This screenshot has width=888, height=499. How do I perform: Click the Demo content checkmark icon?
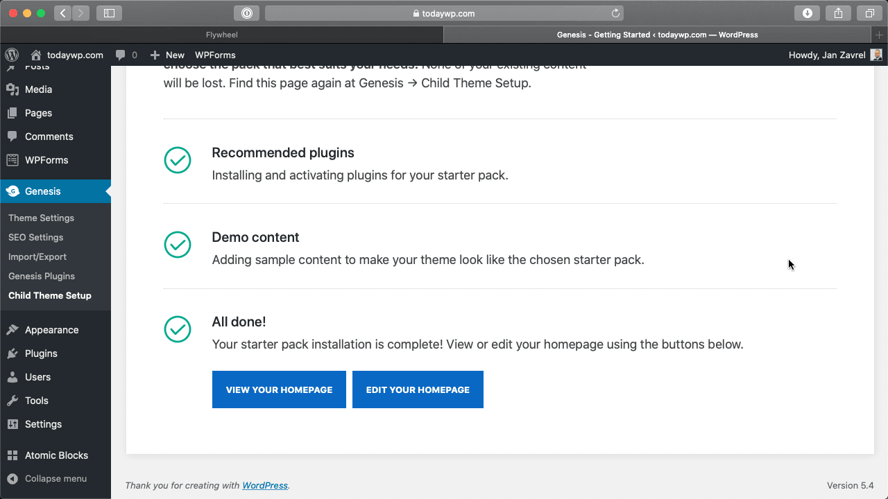point(178,245)
